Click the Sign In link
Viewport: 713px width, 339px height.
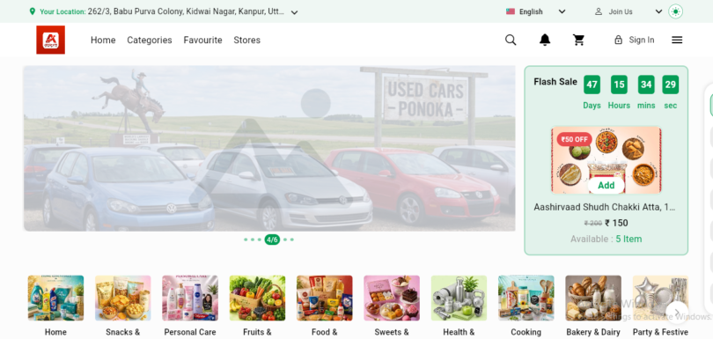(x=641, y=40)
